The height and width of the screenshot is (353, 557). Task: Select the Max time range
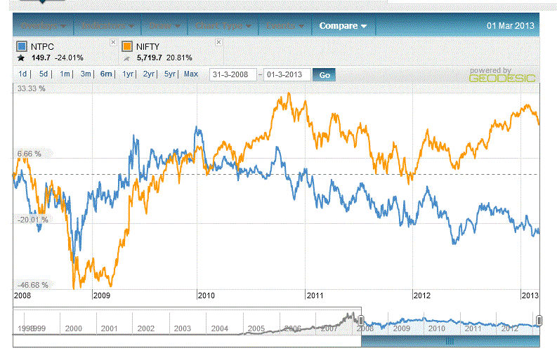(x=191, y=74)
